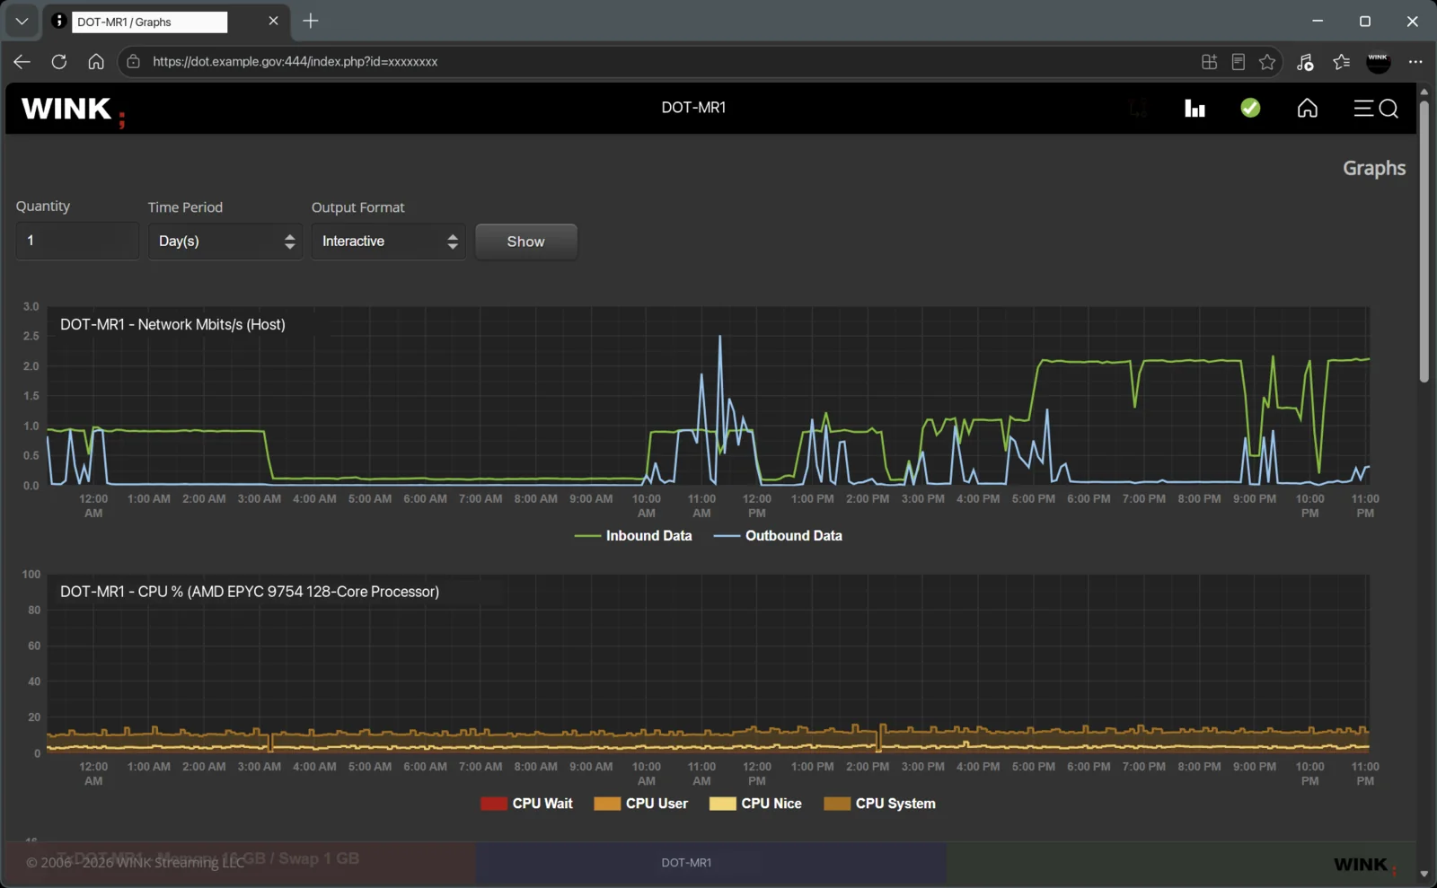1437x888 pixels.
Task: Toggle the Inbound Data series legend
Action: (633, 536)
